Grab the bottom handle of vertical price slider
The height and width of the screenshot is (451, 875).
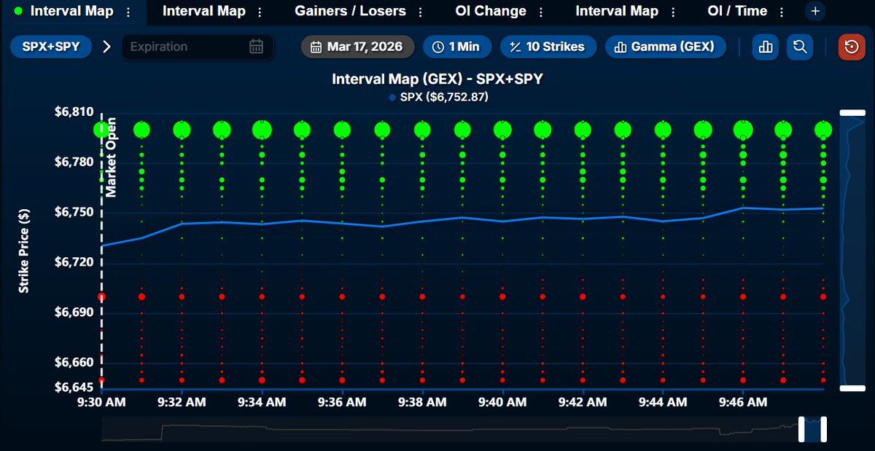(852, 388)
